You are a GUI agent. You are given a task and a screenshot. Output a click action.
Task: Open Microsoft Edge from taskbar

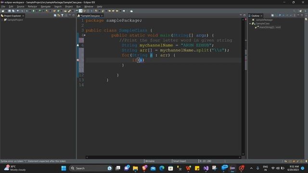[x=162, y=168]
